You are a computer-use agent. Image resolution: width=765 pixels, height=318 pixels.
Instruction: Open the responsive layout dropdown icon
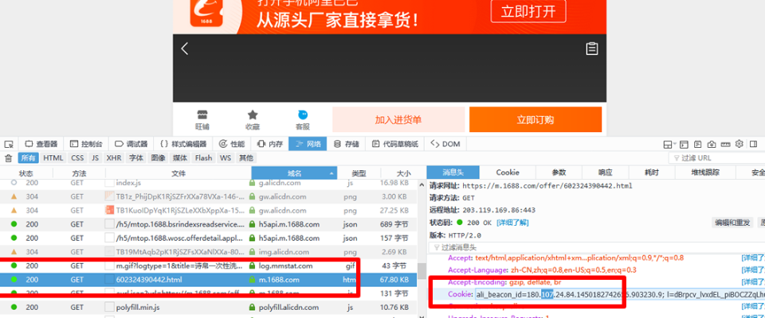tap(669, 144)
